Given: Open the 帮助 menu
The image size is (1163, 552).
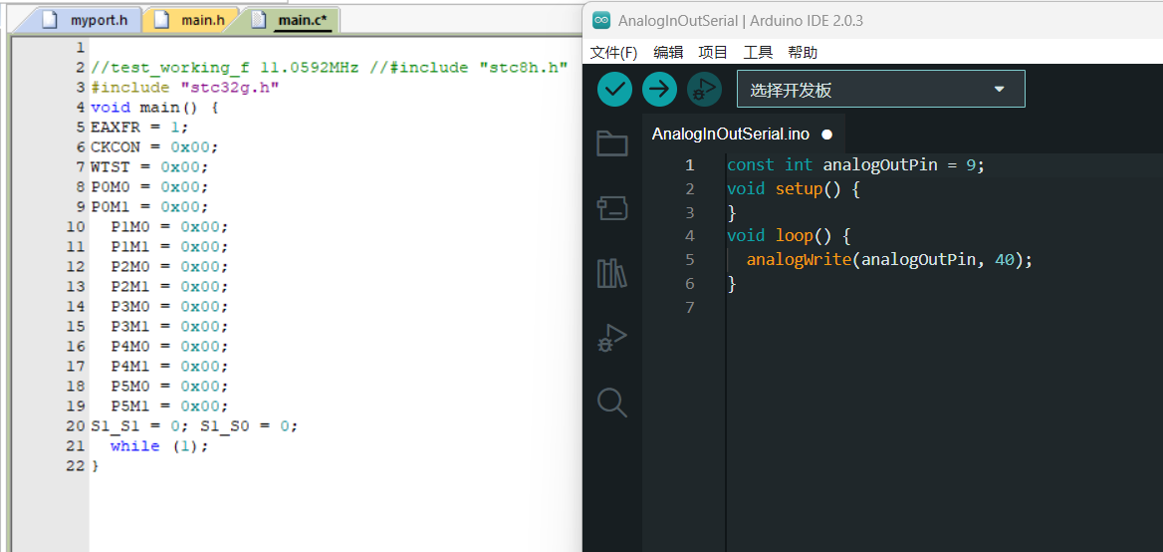Looking at the screenshot, I should 803,52.
